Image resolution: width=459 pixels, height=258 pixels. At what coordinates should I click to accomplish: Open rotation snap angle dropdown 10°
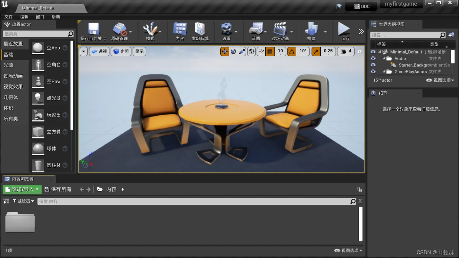tap(303, 51)
